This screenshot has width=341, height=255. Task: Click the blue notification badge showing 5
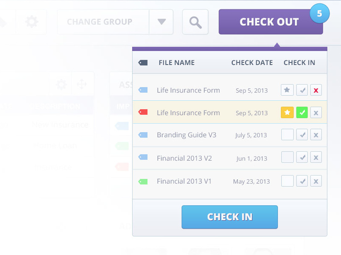tap(319, 14)
